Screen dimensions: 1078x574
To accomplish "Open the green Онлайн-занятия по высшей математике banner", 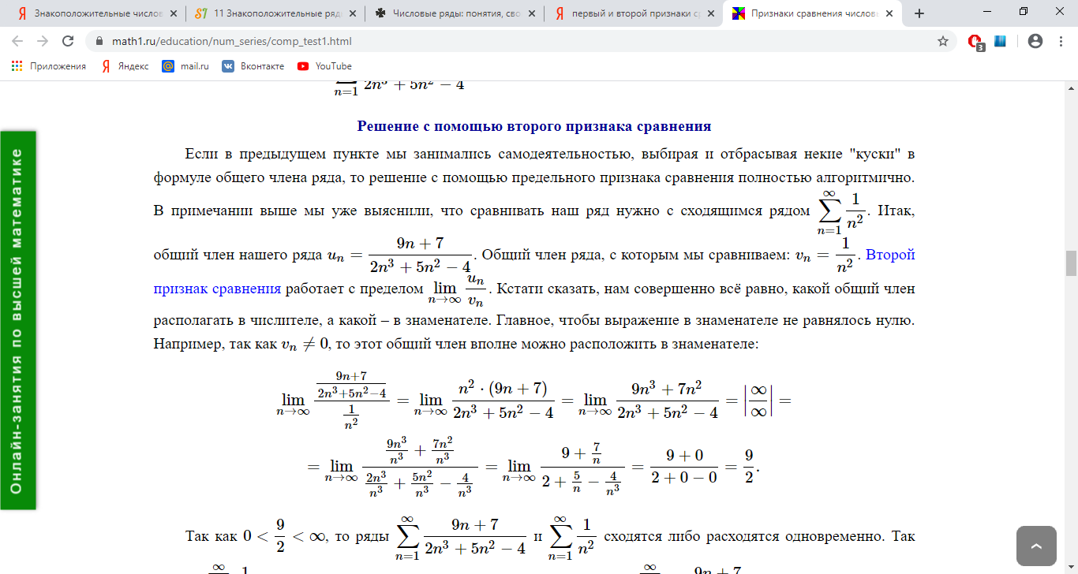I will tap(17, 319).
